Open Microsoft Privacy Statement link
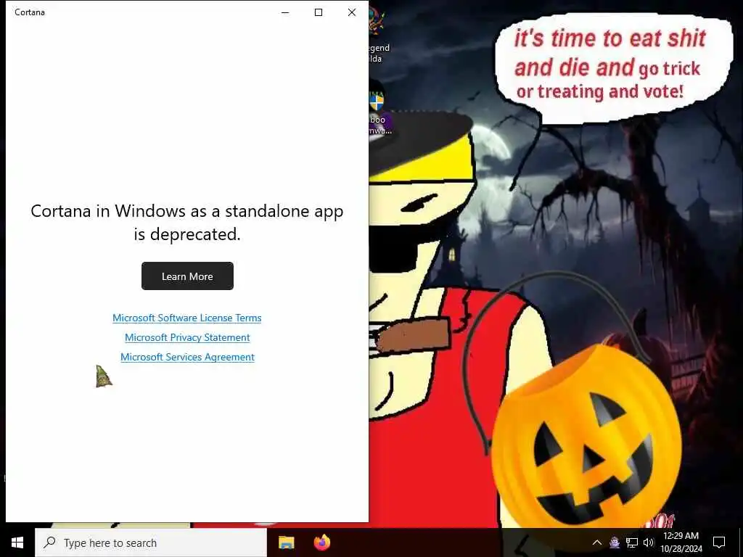This screenshot has height=557, width=743. pos(187,337)
